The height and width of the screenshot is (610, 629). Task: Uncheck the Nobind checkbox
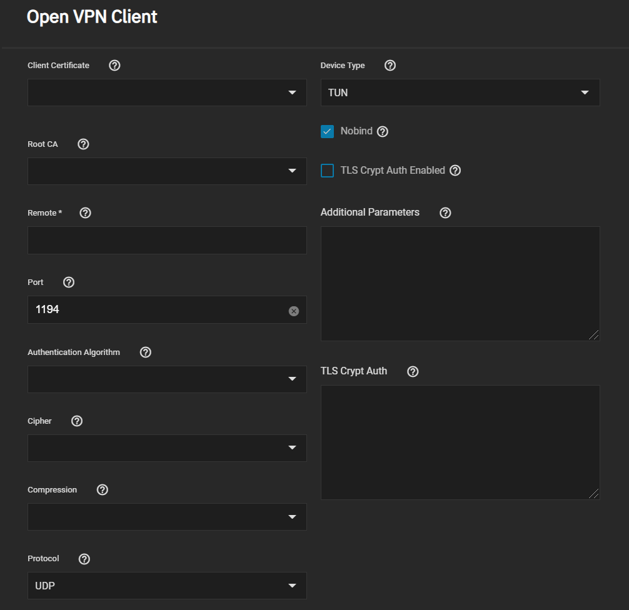pos(327,132)
